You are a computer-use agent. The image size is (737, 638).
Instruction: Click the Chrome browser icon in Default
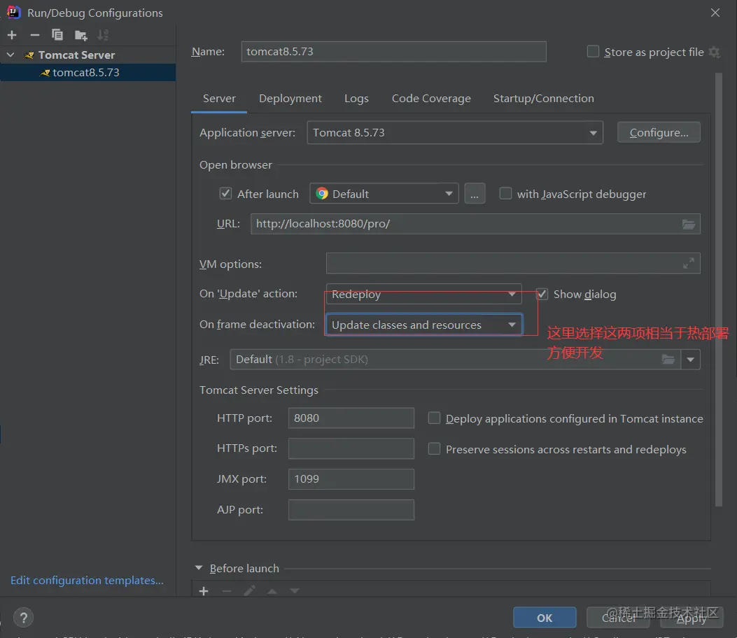pos(322,194)
